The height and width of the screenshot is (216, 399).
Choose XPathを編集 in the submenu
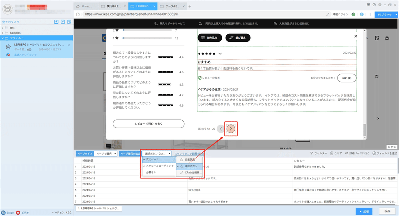tap(190, 173)
